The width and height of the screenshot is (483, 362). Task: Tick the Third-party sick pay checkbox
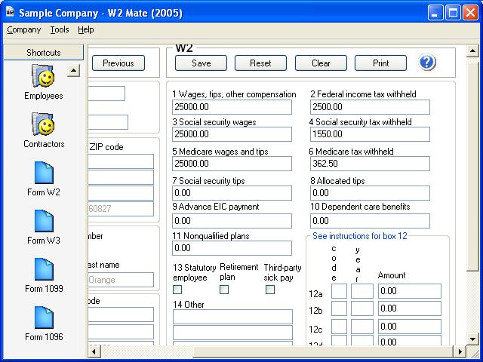coord(270,290)
